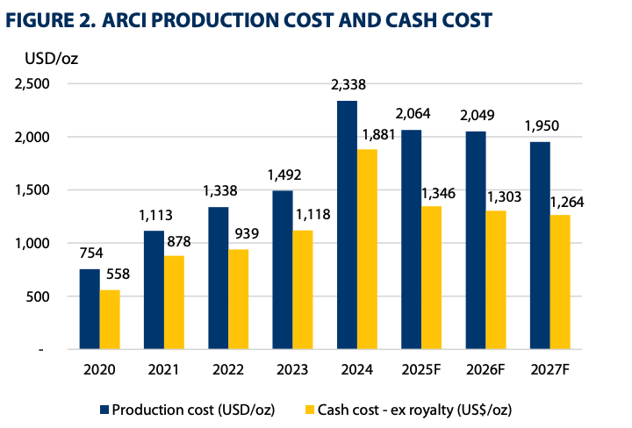Select the Cash cost - ex royalty legend label

pyautogui.click(x=419, y=410)
